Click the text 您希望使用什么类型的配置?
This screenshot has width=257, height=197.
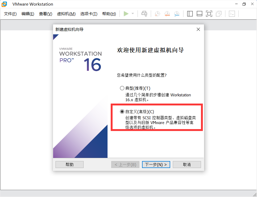click(142, 75)
